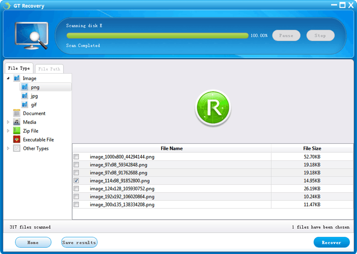Collapse the Image tree node

(x=8, y=78)
